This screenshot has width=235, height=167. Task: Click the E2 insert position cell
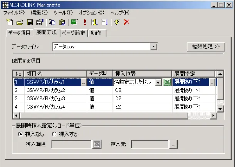143,107
